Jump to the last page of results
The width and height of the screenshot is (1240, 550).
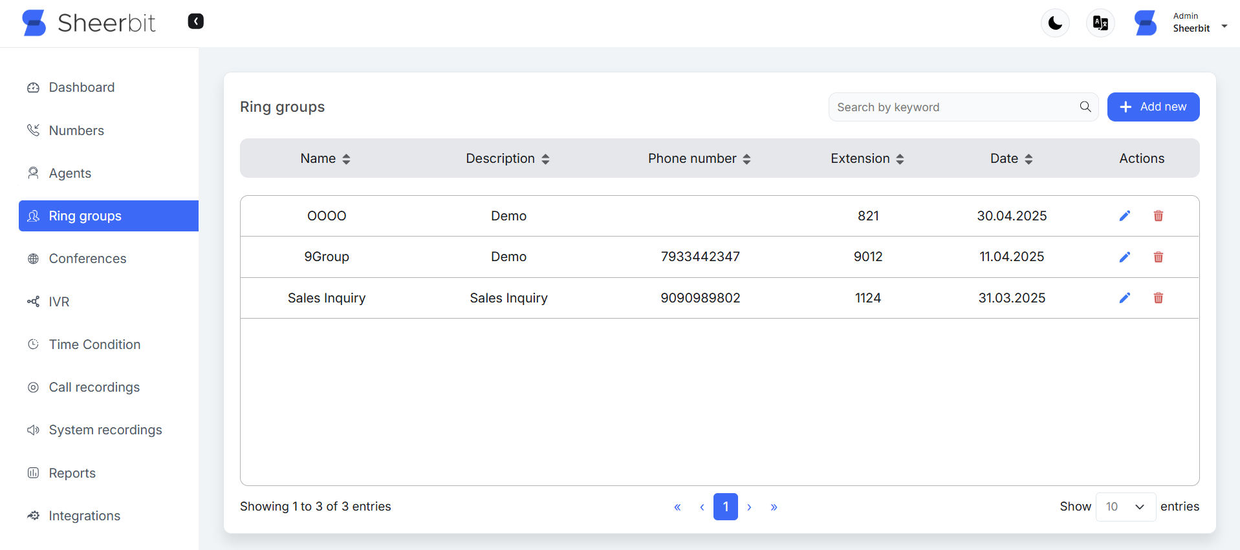coord(774,507)
